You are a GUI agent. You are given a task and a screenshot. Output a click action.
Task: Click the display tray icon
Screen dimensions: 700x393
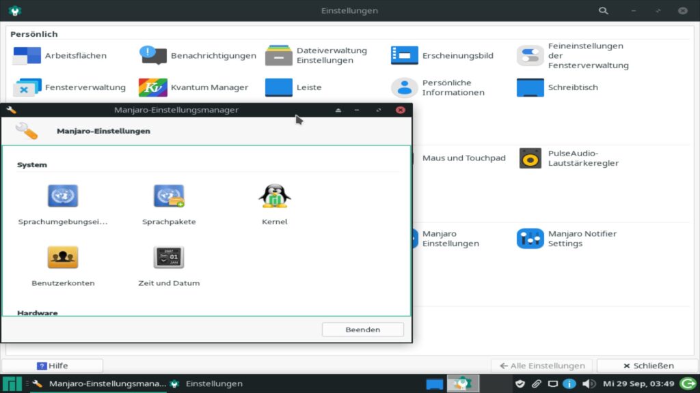(x=552, y=383)
